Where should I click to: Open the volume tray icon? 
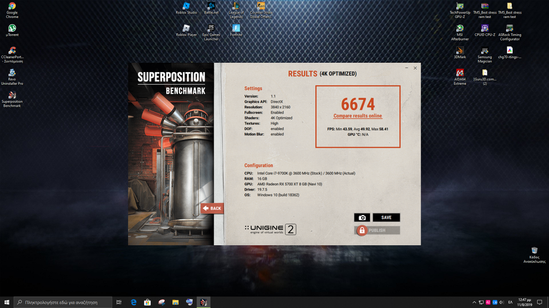(x=501, y=302)
